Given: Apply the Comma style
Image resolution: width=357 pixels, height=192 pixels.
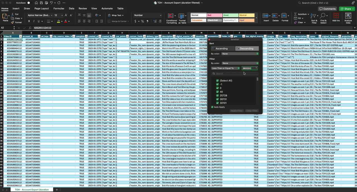Looking at the screenshot, I should coord(147,21).
